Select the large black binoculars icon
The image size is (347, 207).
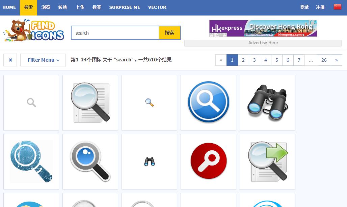click(268, 102)
